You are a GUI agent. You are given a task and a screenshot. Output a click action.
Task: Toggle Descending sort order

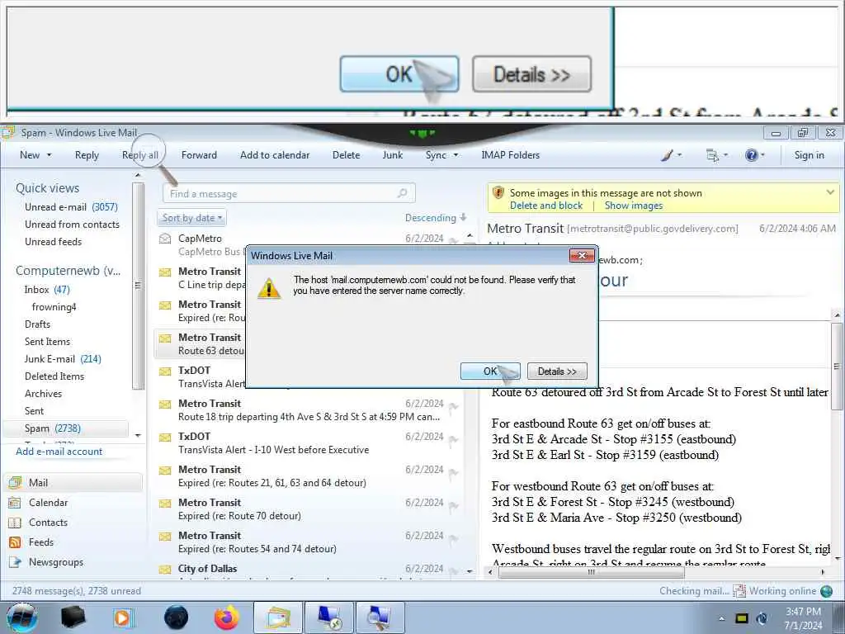tap(436, 218)
